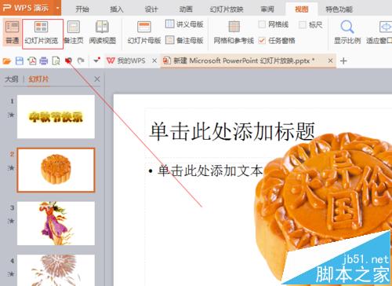Viewport: 392px width, 286px height.
Task: Open Grid and Guides (网格和参考线) settings
Action: [x=234, y=33]
